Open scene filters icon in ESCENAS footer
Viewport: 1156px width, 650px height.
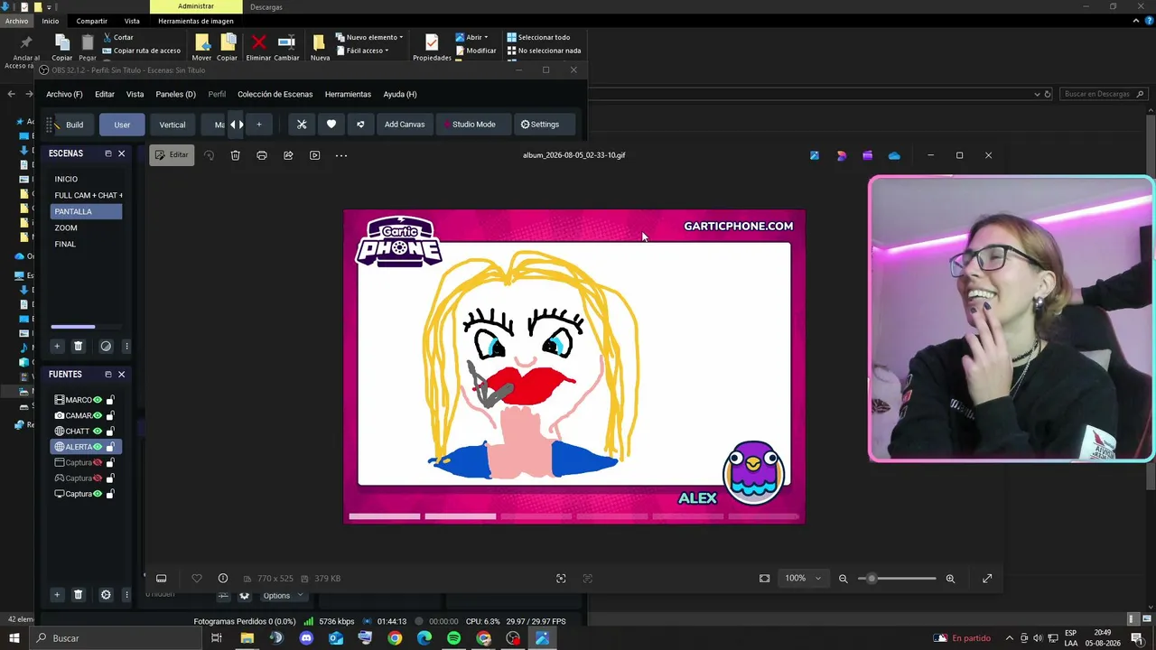click(106, 346)
